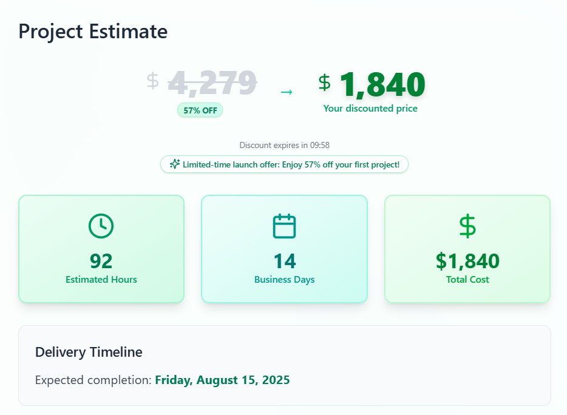Select the Friday, August 15, 2025 completion date
The image size is (567, 415).
pyautogui.click(x=222, y=380)
